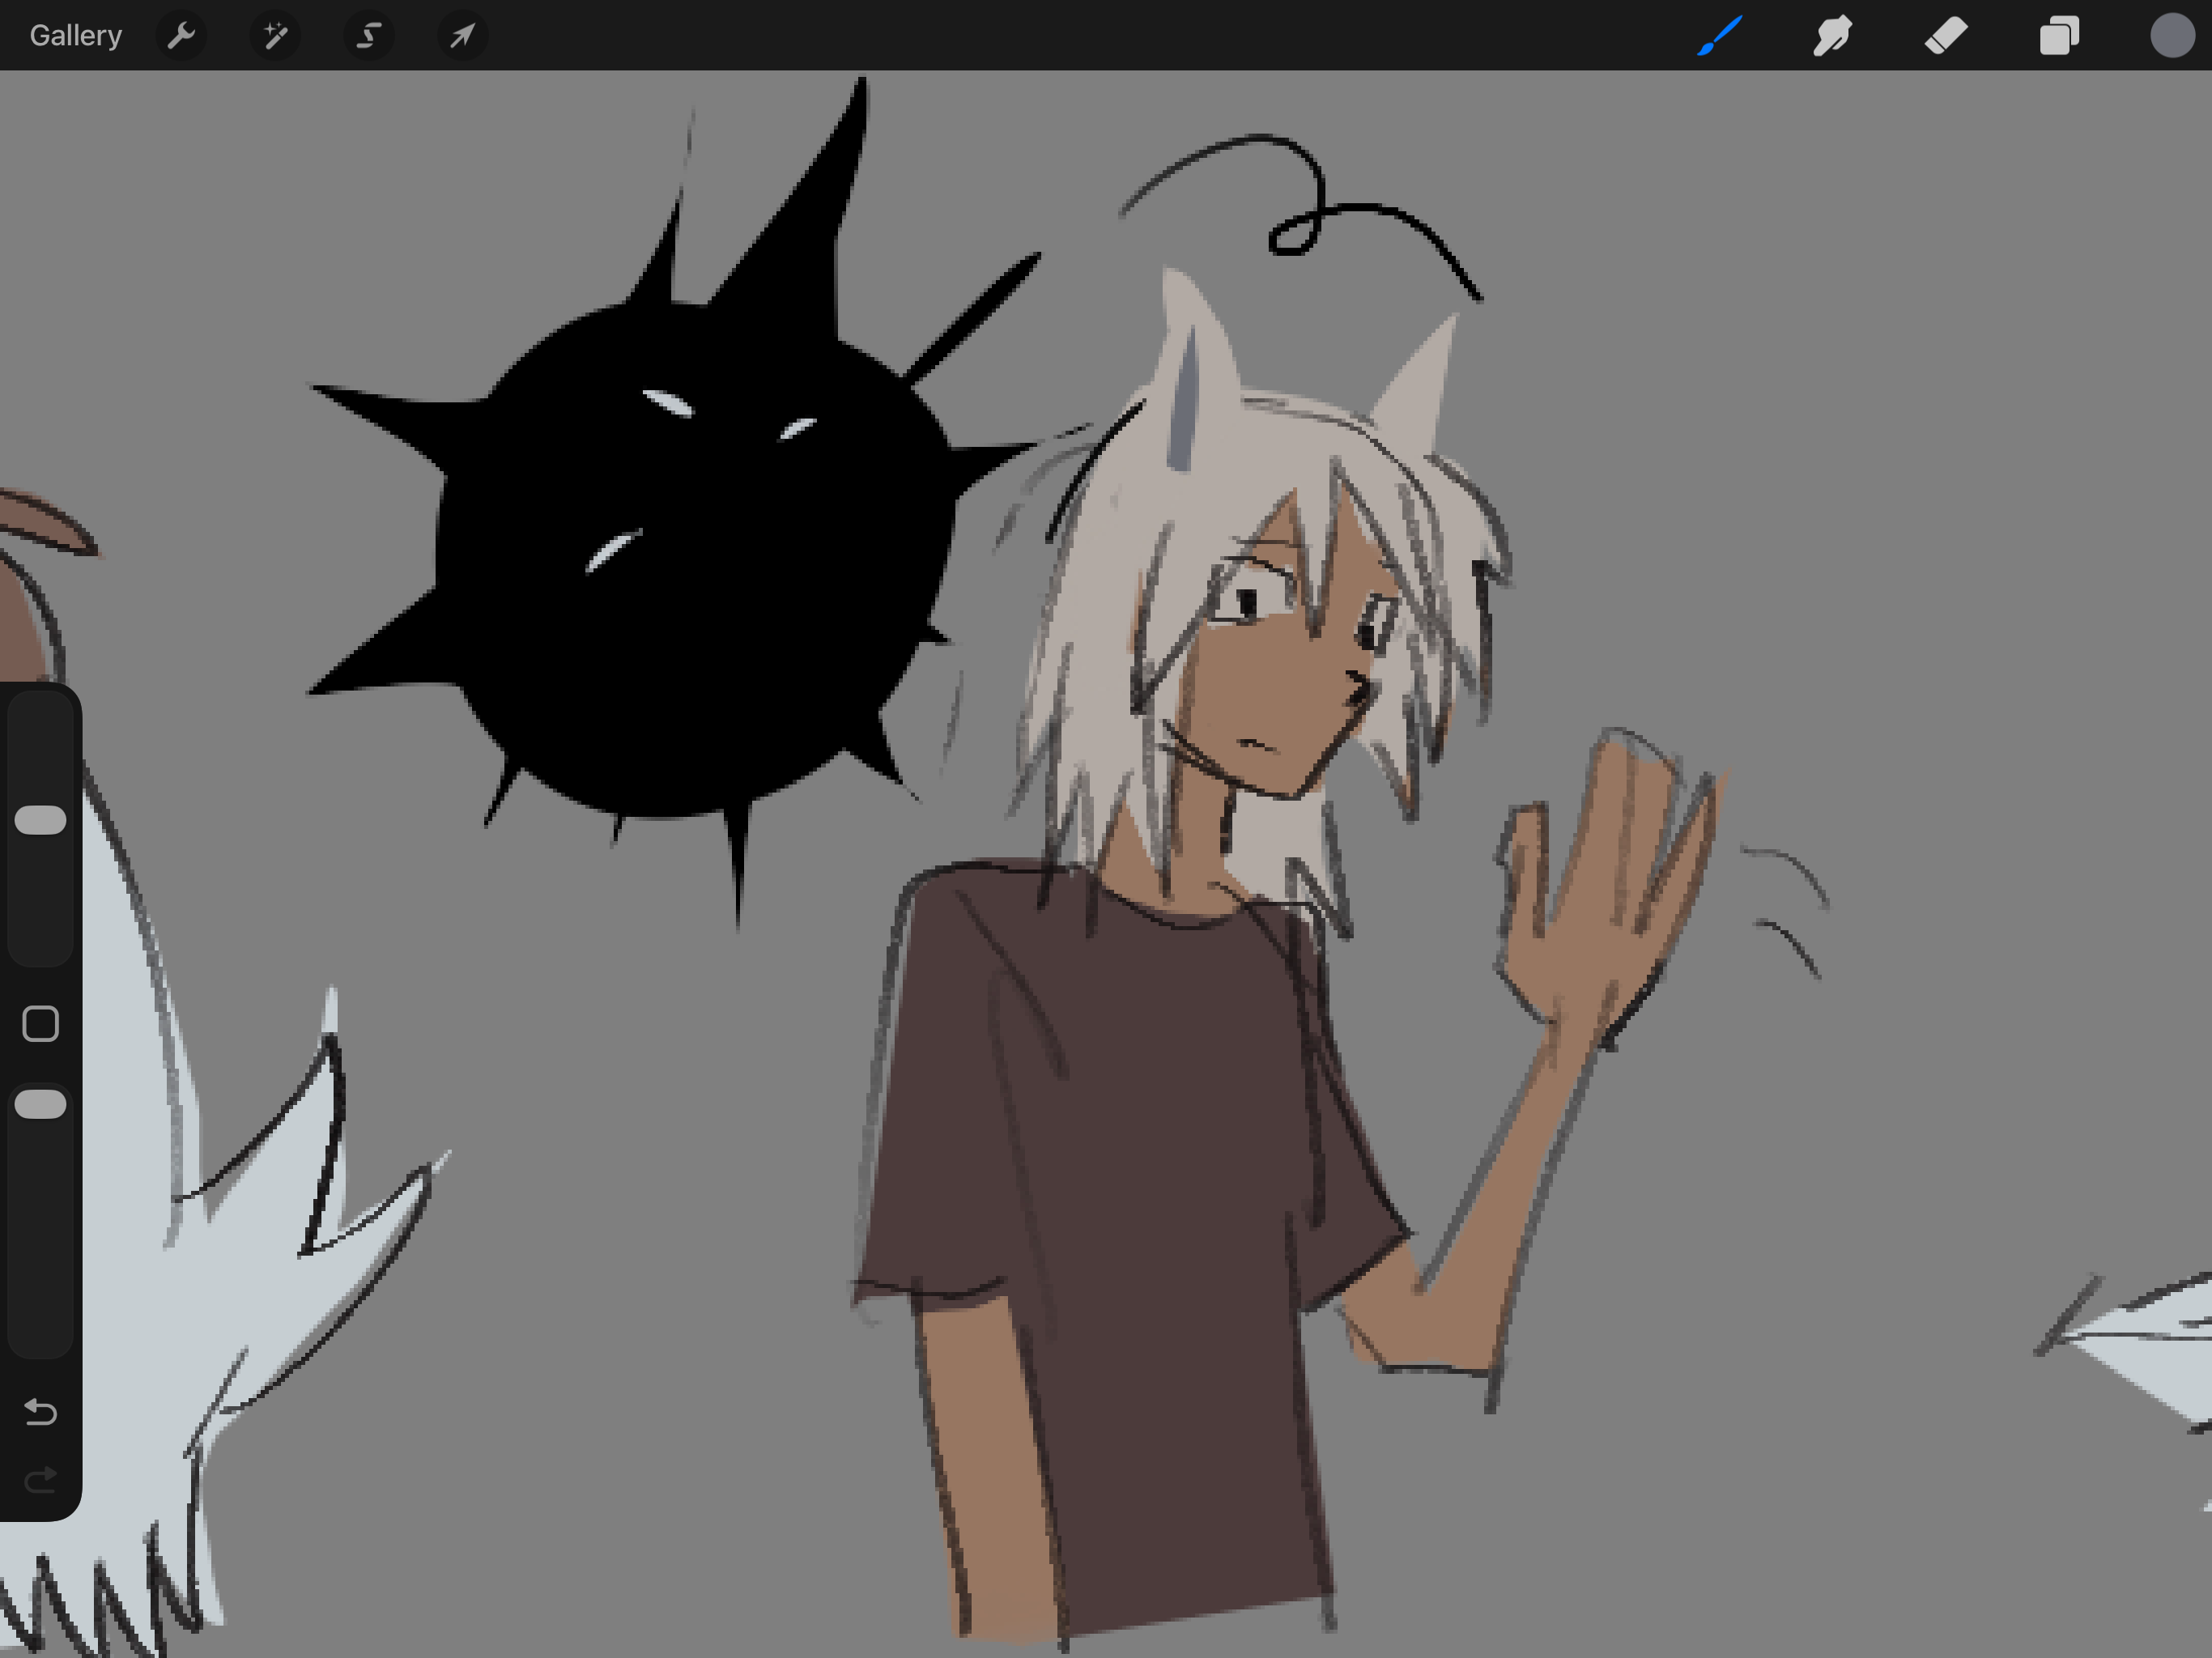
Task: Tap the redo arrow
Action: (x=40, y=1479)
